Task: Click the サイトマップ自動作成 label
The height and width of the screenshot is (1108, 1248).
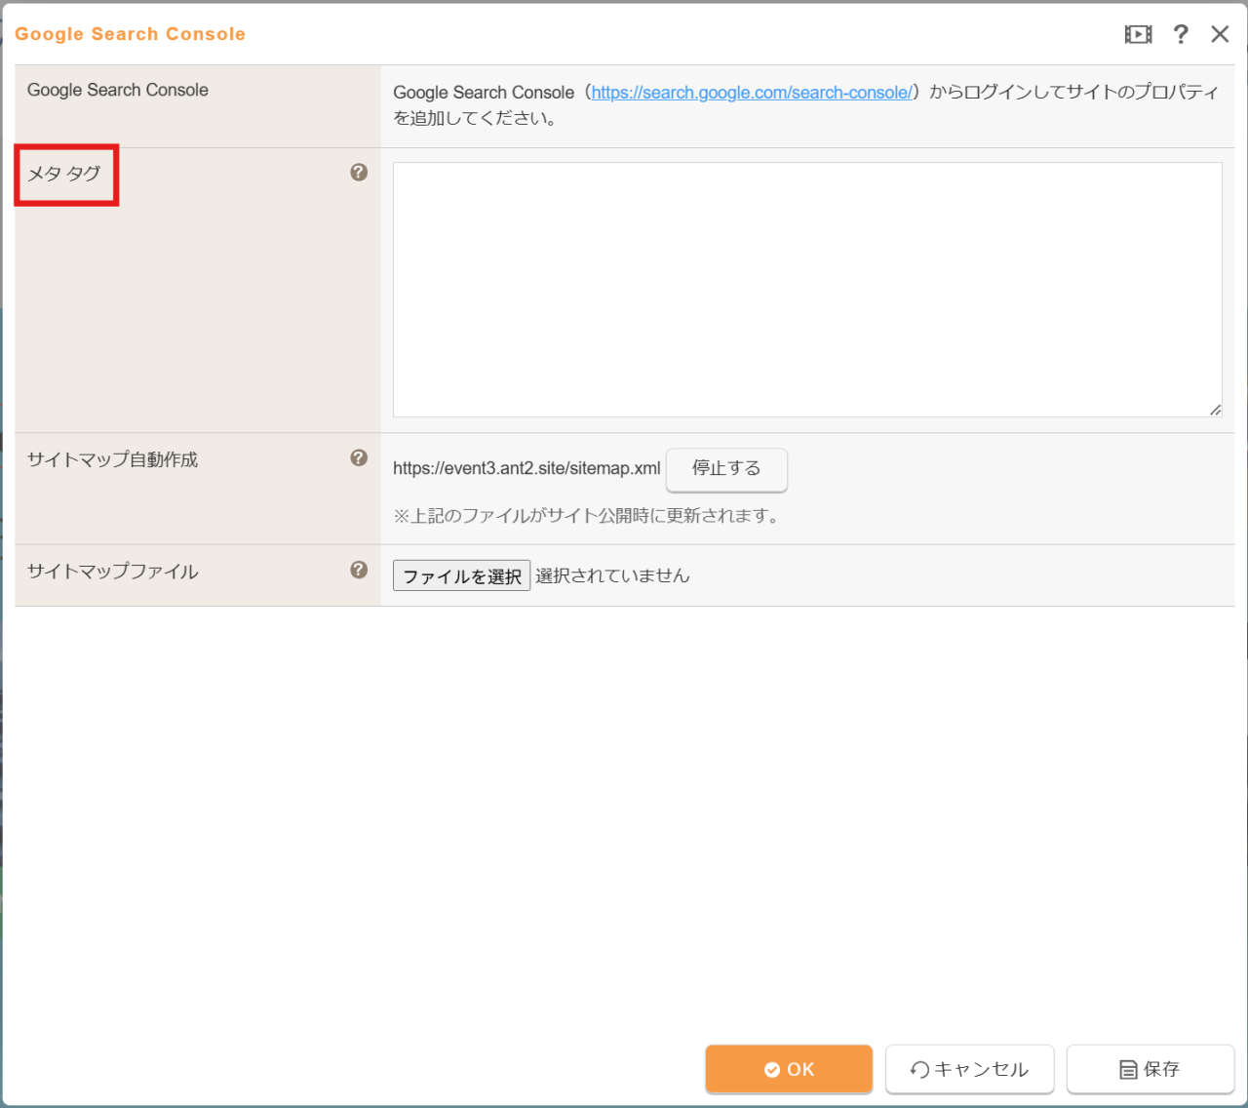Action: [x=112, y=459]
